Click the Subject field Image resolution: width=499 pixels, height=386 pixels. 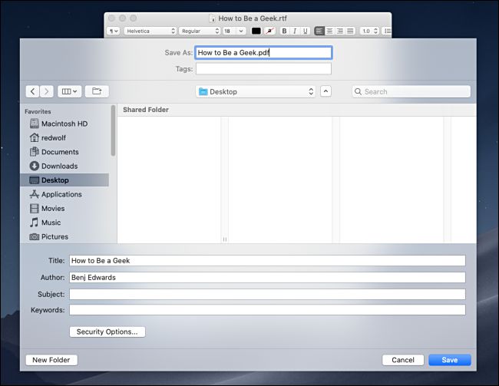(267, 295)
